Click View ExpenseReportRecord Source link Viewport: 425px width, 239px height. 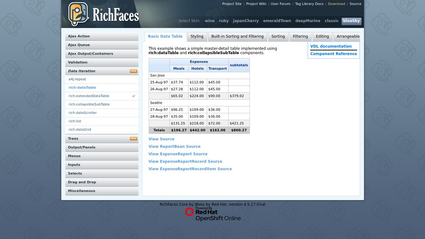pos(185,162)
